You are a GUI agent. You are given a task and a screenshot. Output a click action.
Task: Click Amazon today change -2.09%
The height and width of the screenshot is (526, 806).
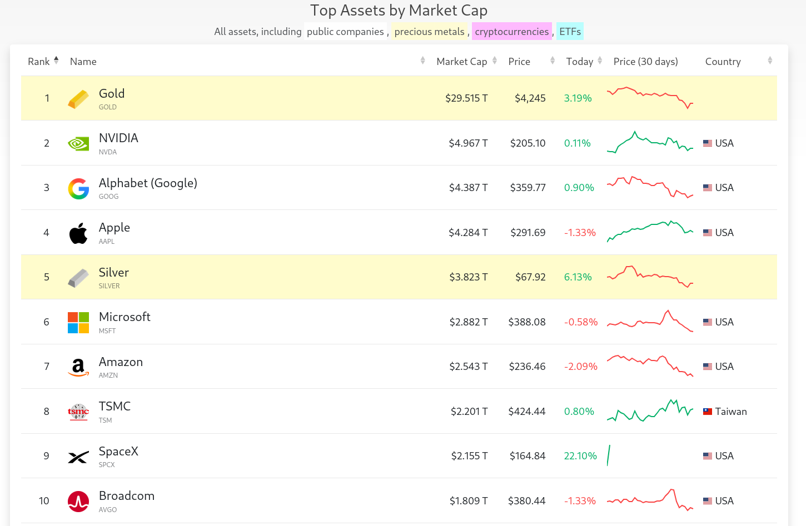point(581,367)
